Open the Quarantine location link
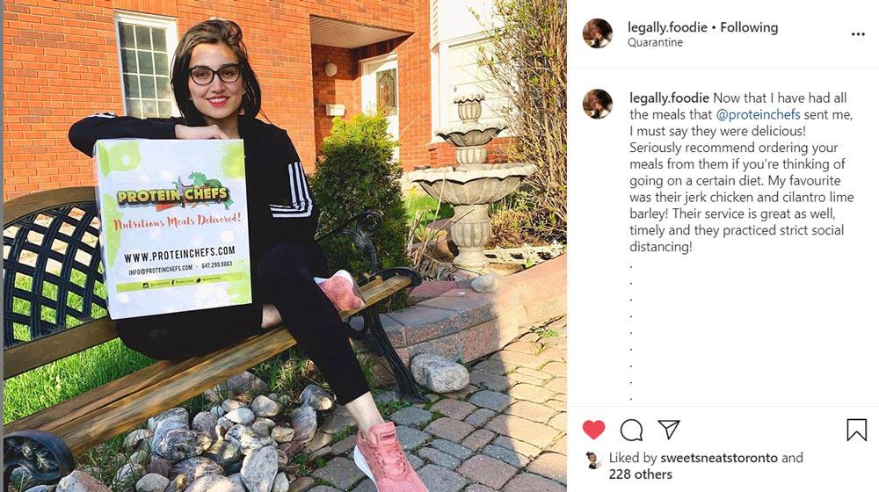 (x=655, y=42)
